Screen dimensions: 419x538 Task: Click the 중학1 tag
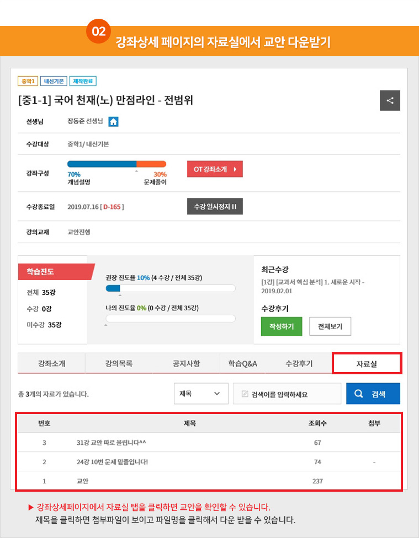28,82
